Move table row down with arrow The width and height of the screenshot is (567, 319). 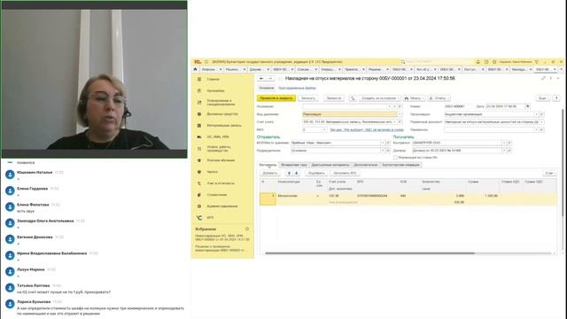(x=297, y=174)
